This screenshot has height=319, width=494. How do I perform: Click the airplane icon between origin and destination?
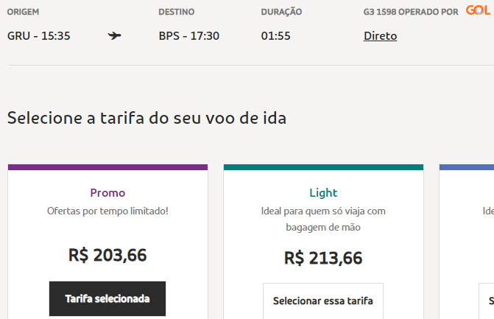point(114,35)
